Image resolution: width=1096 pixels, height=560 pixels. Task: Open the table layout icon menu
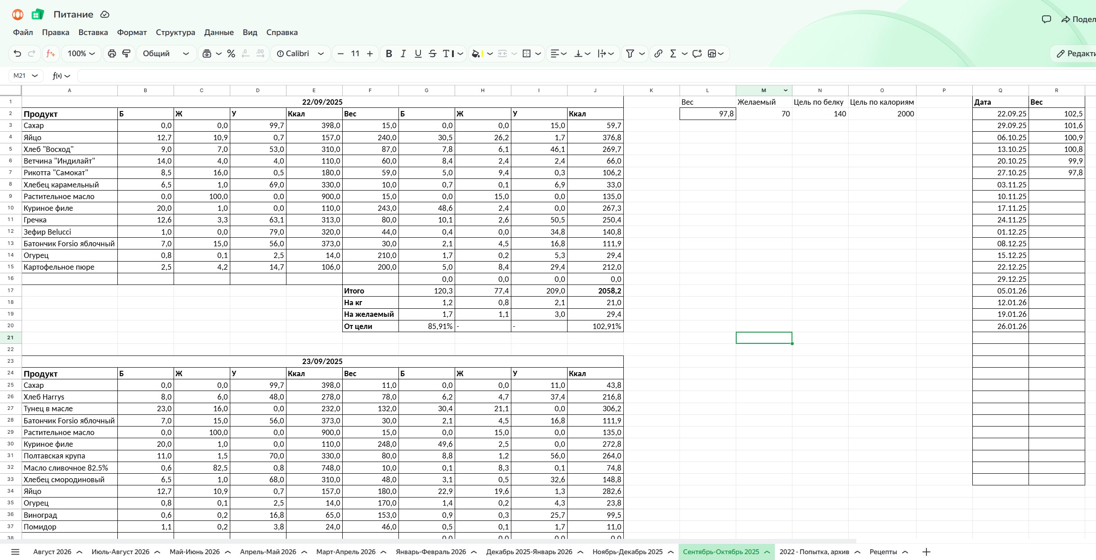tap(716, 53)
